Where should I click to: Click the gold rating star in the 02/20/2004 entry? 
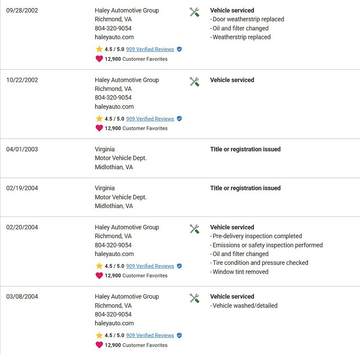pos(99,266)
